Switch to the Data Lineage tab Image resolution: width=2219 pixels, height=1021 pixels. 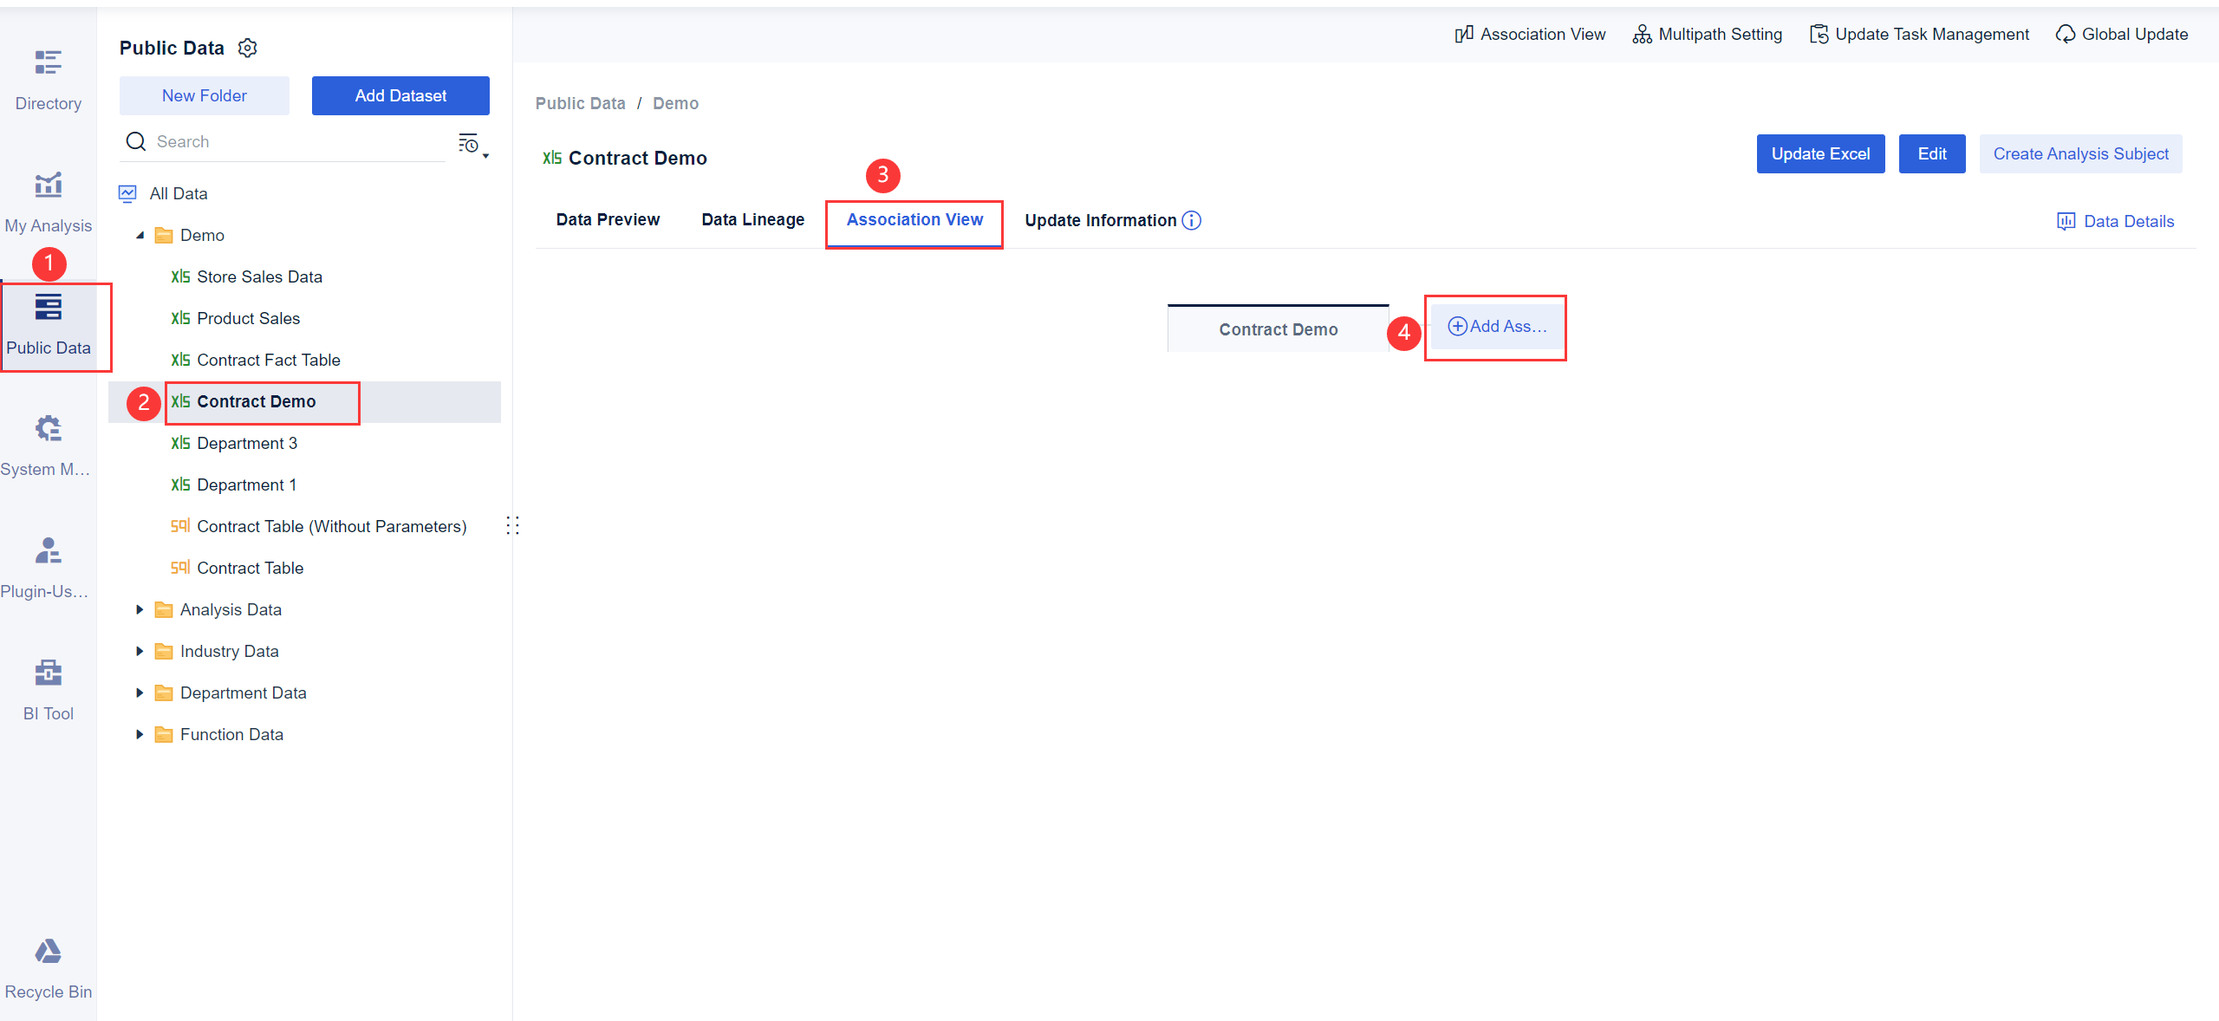752,219
